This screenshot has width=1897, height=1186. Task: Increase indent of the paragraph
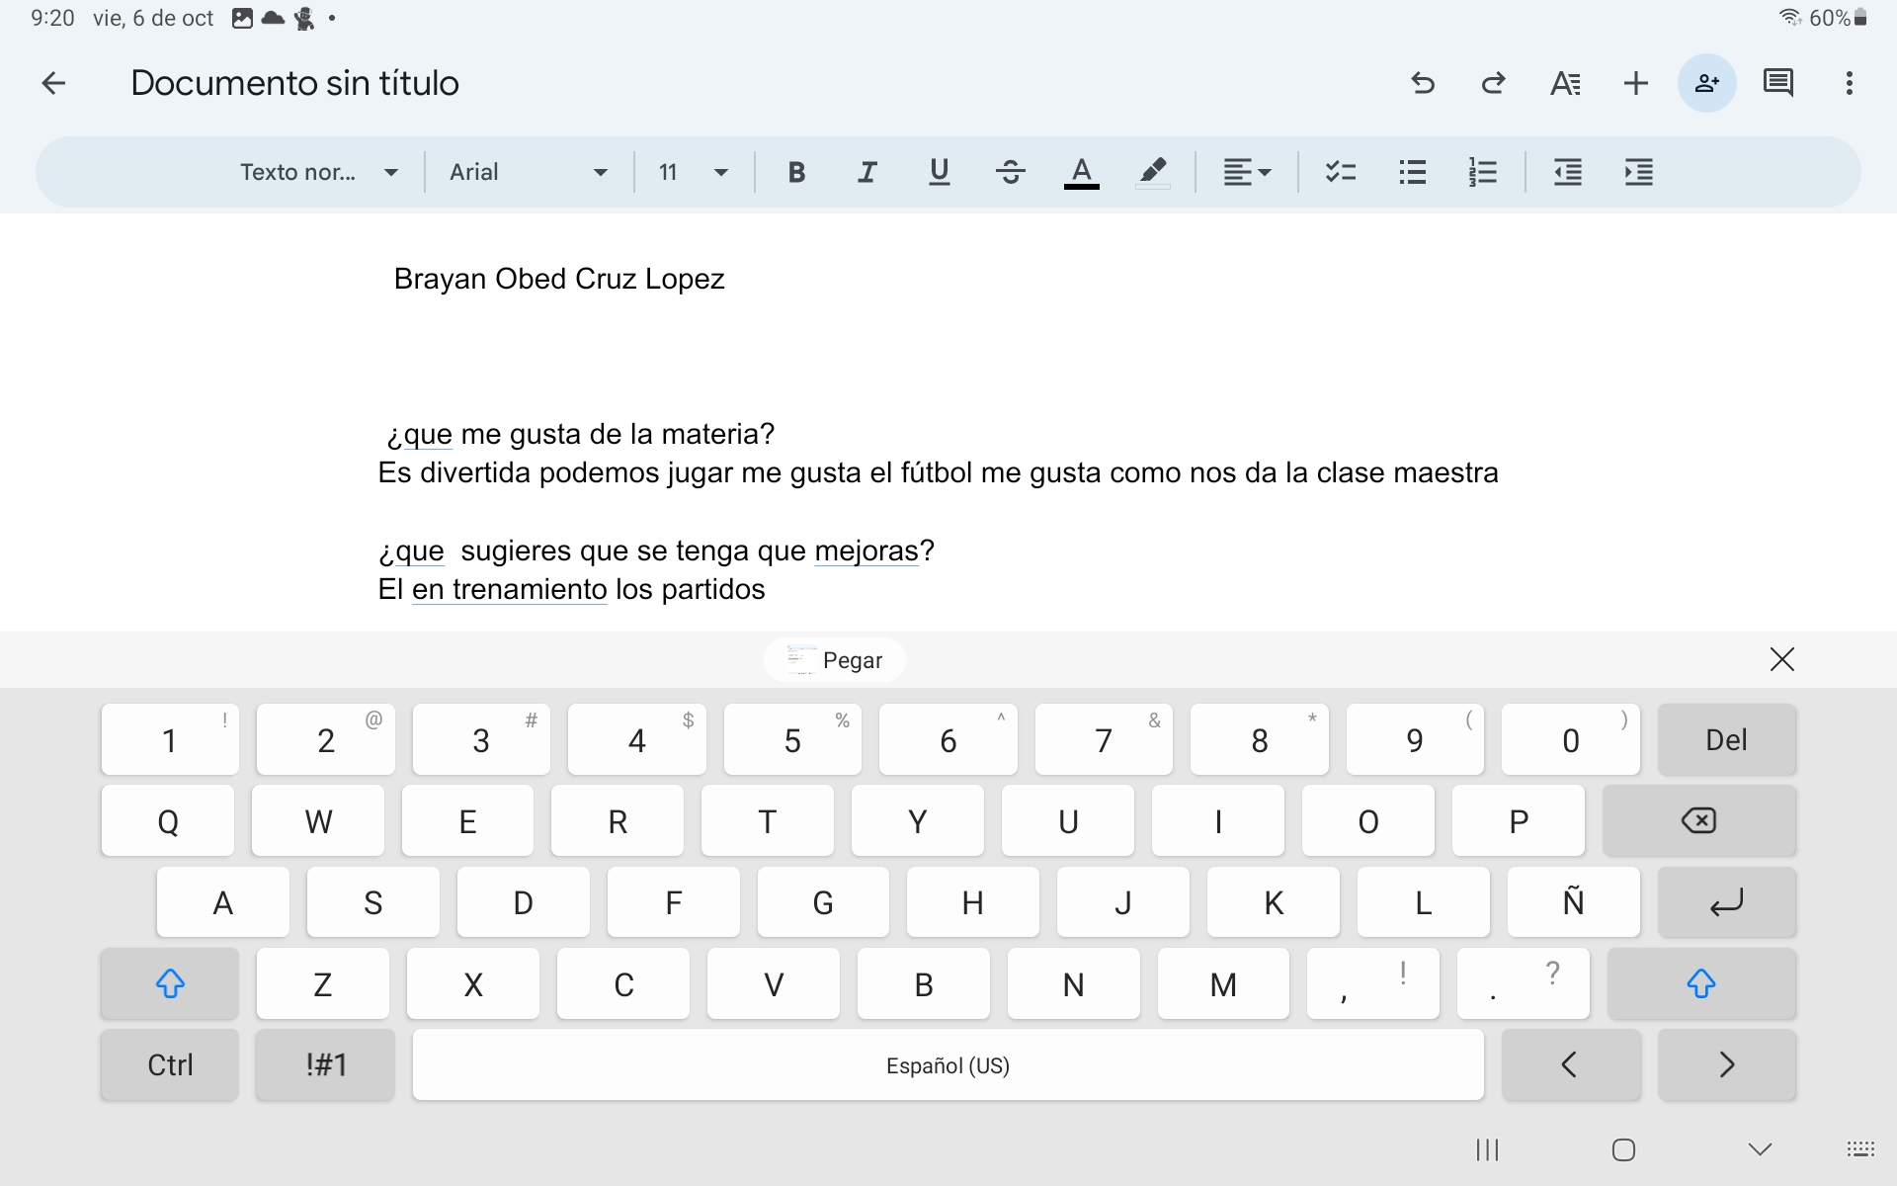(x=1638, y=172)
